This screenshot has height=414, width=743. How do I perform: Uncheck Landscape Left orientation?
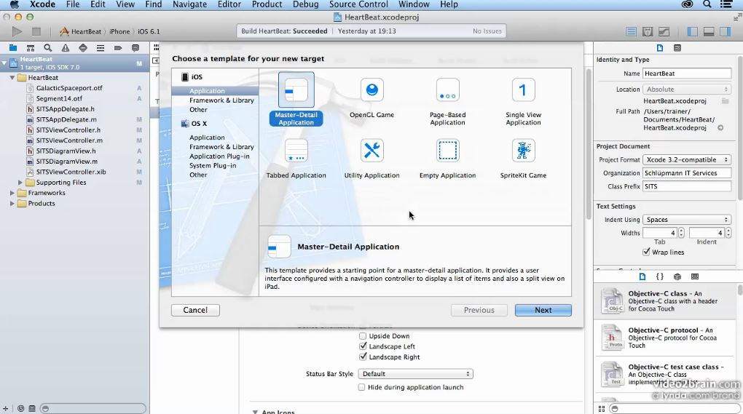tap(363, 346)
